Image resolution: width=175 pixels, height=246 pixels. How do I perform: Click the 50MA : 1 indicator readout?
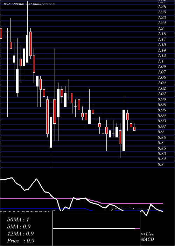18,220
